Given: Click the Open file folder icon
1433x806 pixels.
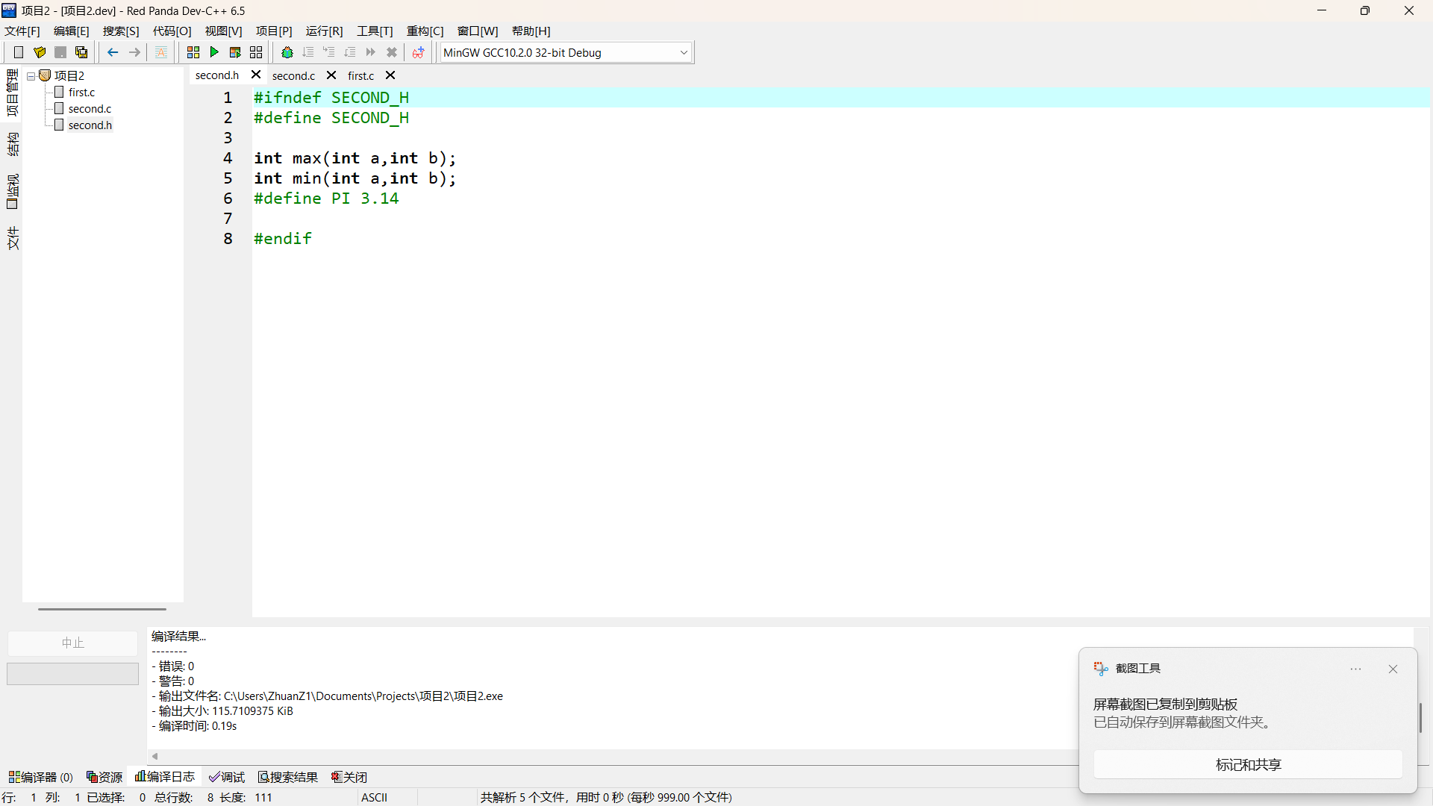Looking at the screenshot, I should coord(40,52).
